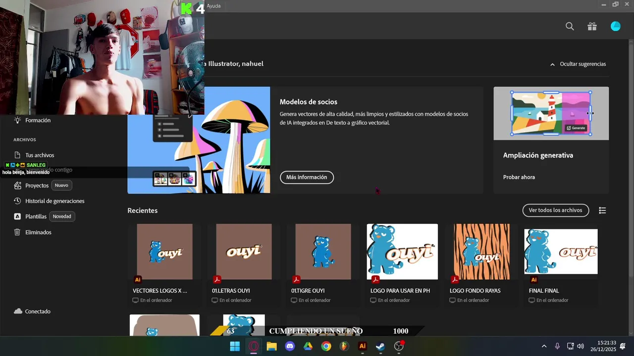Open the Ayuda menu
Viewport: 634px width, 356px height.
213,6
